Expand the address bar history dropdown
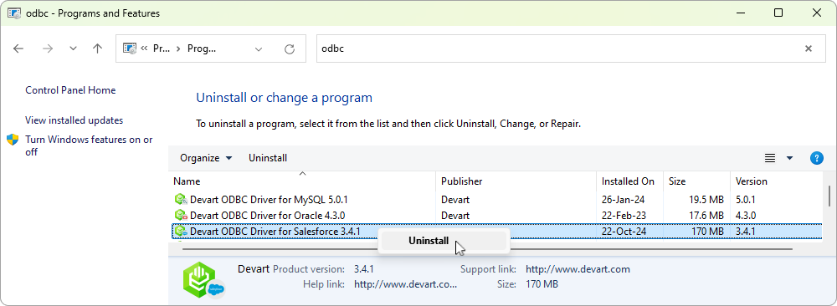Screen dimensions: 837x306 coord(259,49)
